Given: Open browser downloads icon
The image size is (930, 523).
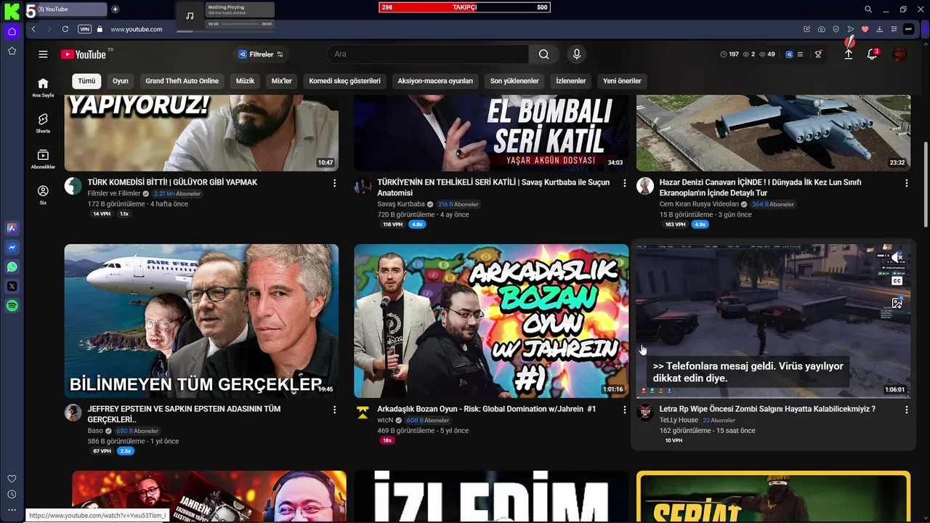Looking at the screenshot, I should click(879, 29).
